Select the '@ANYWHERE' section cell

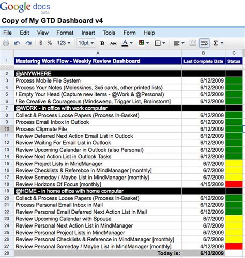point(98,74)
